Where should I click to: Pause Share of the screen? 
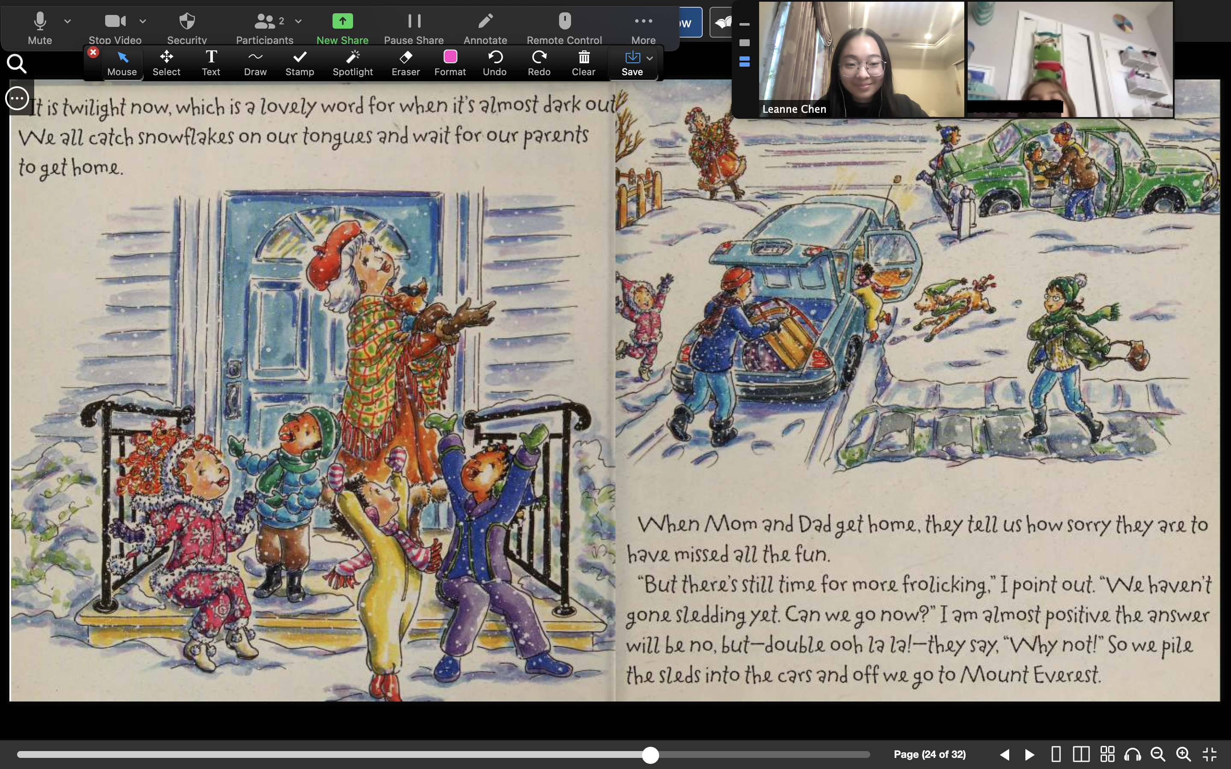pos(414,27)
